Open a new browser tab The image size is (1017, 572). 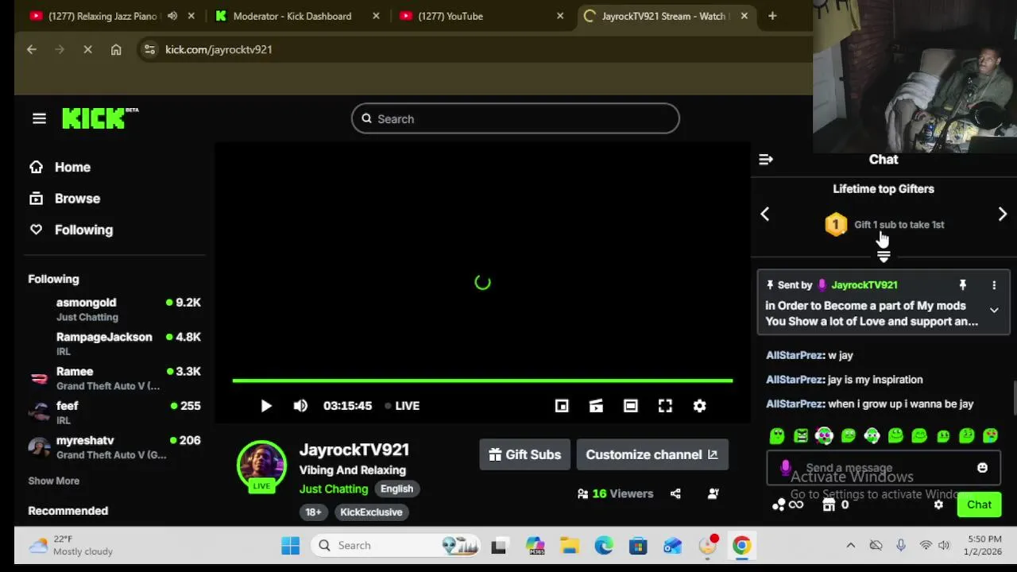pyautogui.click(x=771, y=16)
